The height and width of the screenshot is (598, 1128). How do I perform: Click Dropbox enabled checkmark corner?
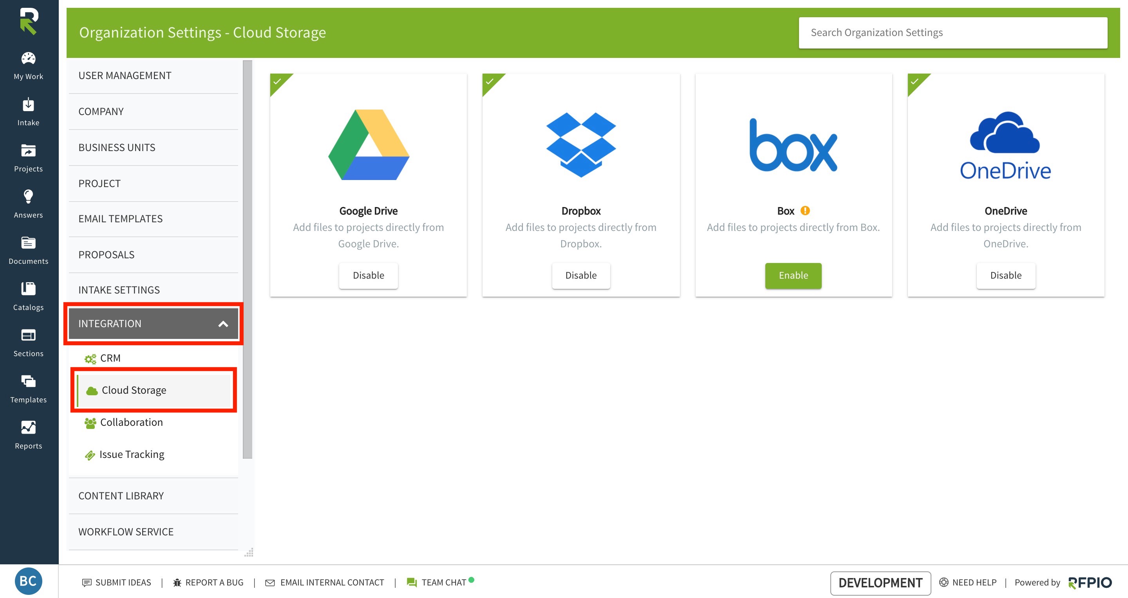[490, 81]
